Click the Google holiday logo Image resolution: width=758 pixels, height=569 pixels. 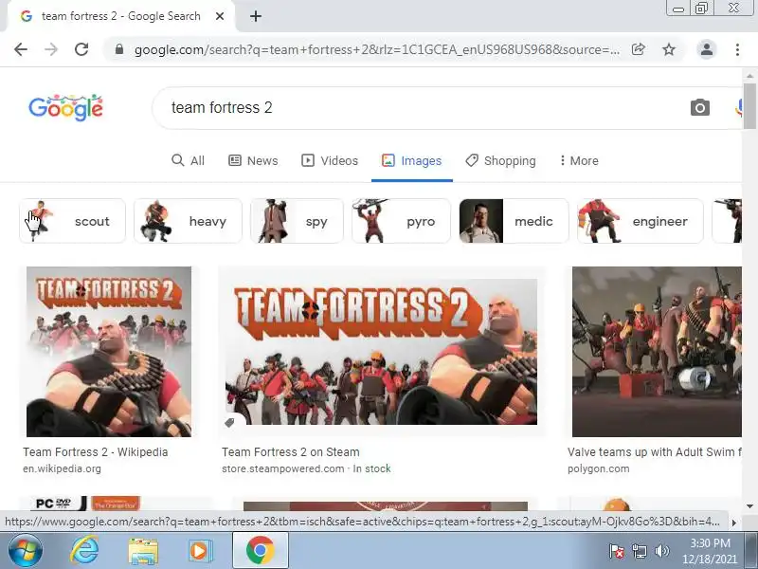click(65, 107)
